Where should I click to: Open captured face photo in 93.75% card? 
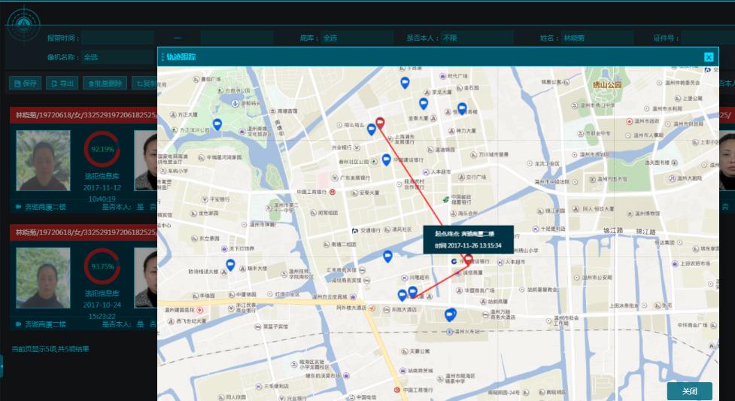(x=43, y=278)
